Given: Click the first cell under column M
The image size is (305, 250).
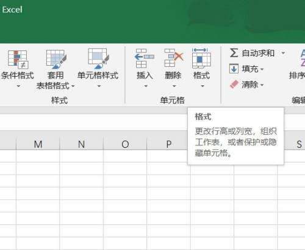Looking at the screenshot, I should (x=38, y=156).
